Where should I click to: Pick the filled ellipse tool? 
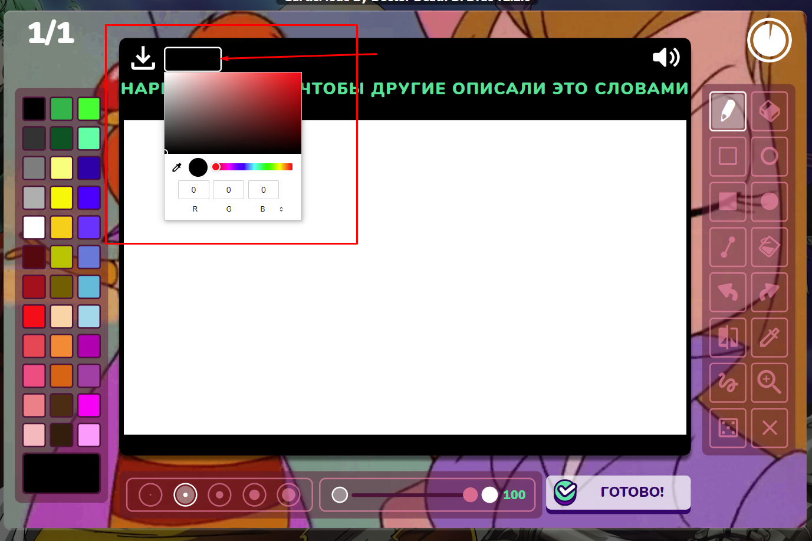coord(770,202)
